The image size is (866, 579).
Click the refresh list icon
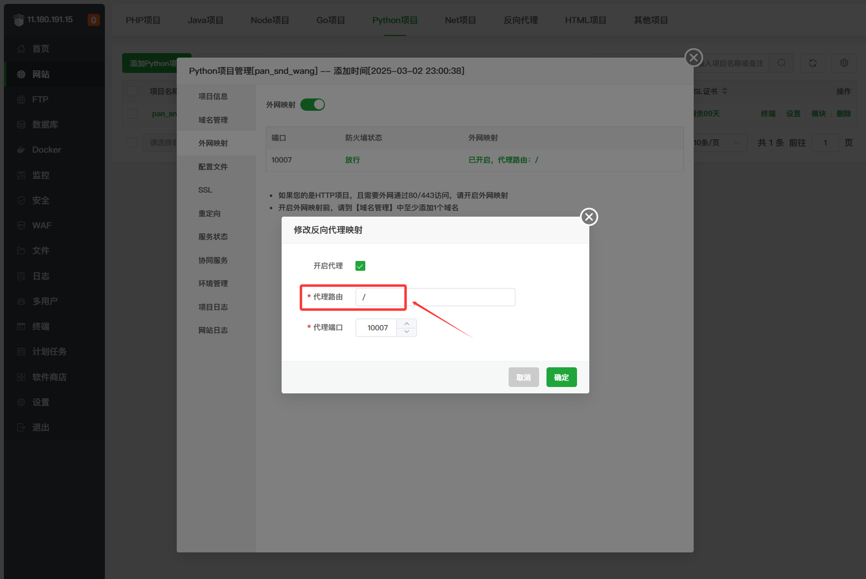813,63
